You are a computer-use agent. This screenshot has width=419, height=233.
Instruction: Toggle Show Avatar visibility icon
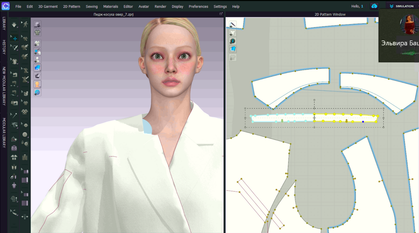(37, 60)
